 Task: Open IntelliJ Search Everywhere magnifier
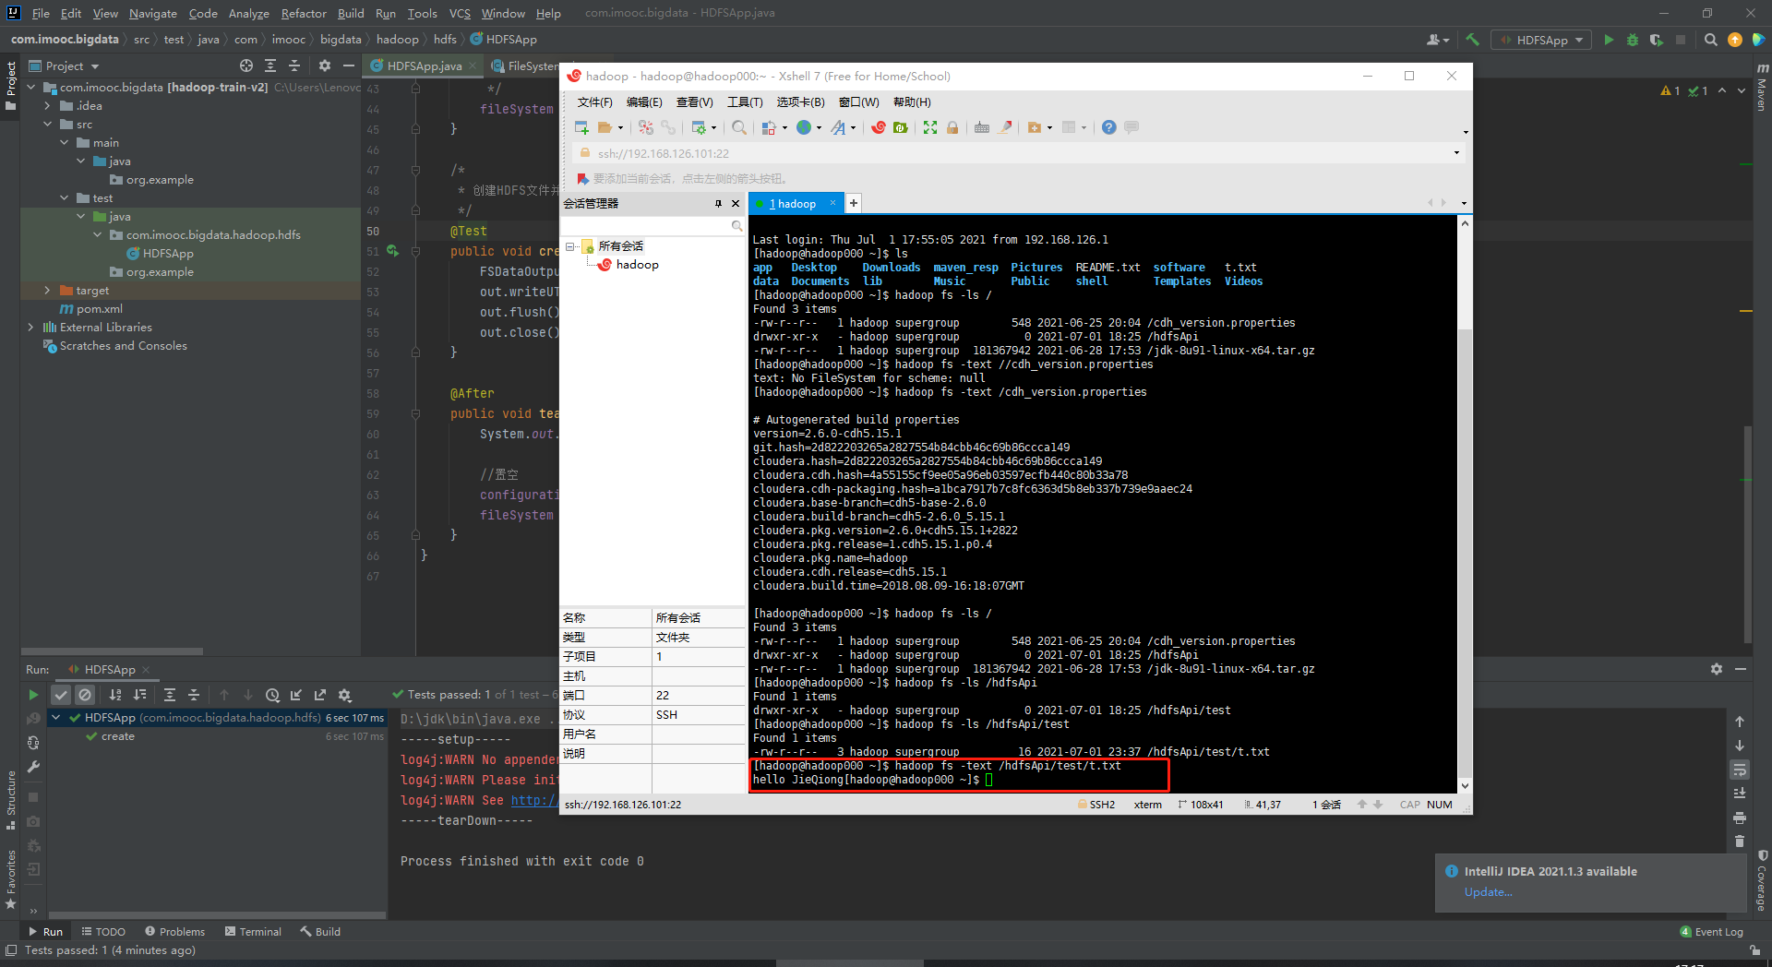point(1711,40)
